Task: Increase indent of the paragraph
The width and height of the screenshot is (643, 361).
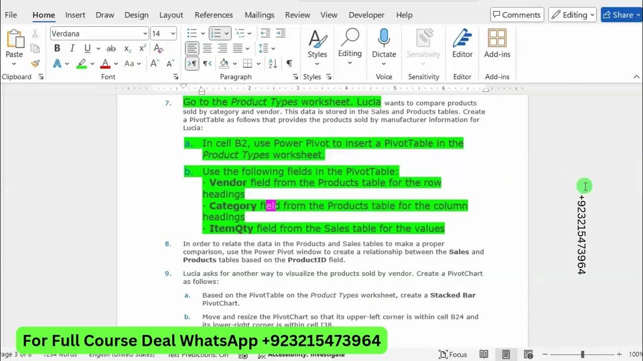Action: pos(281,34)
